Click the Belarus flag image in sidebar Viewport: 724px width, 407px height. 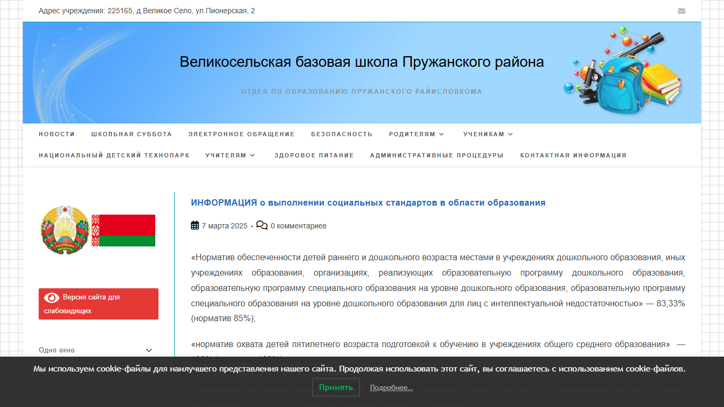[x=123, y=231]
